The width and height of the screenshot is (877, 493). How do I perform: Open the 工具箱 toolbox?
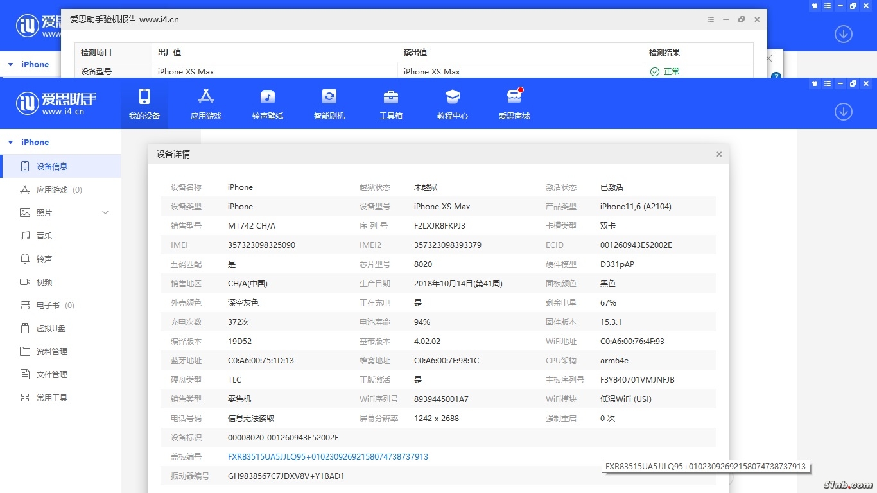390,98
